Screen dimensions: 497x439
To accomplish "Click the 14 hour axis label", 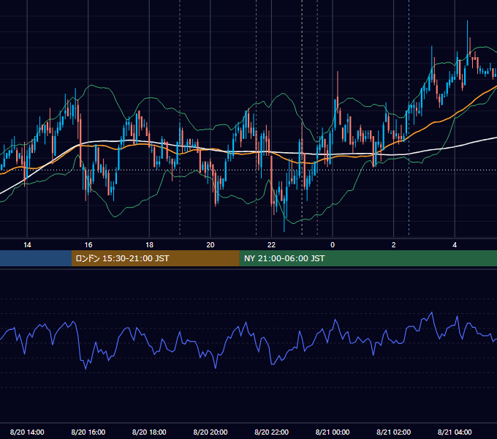I will click(27, 245).
